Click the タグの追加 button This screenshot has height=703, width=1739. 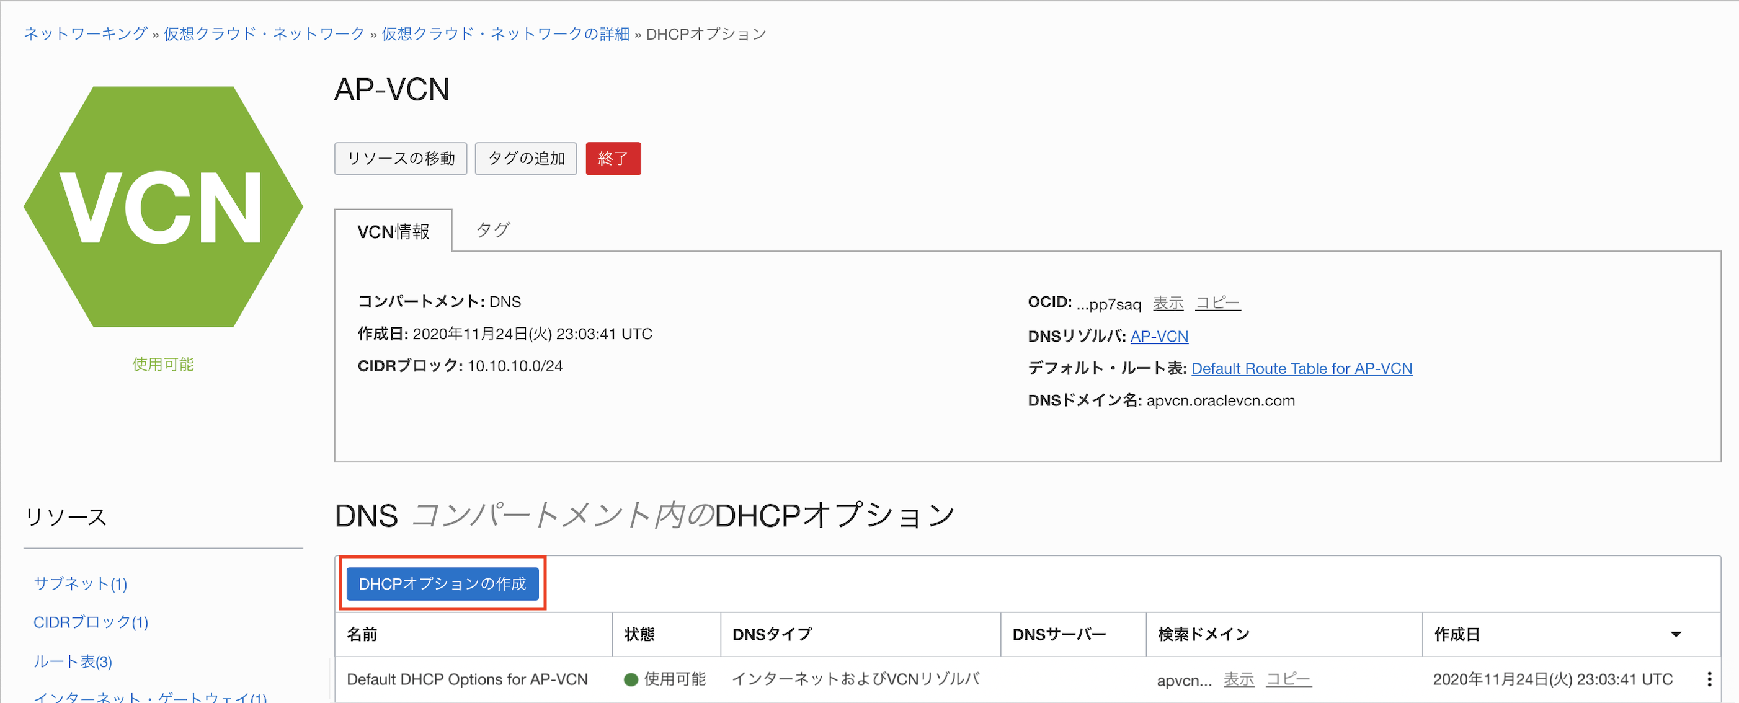(x=525, y=158)
